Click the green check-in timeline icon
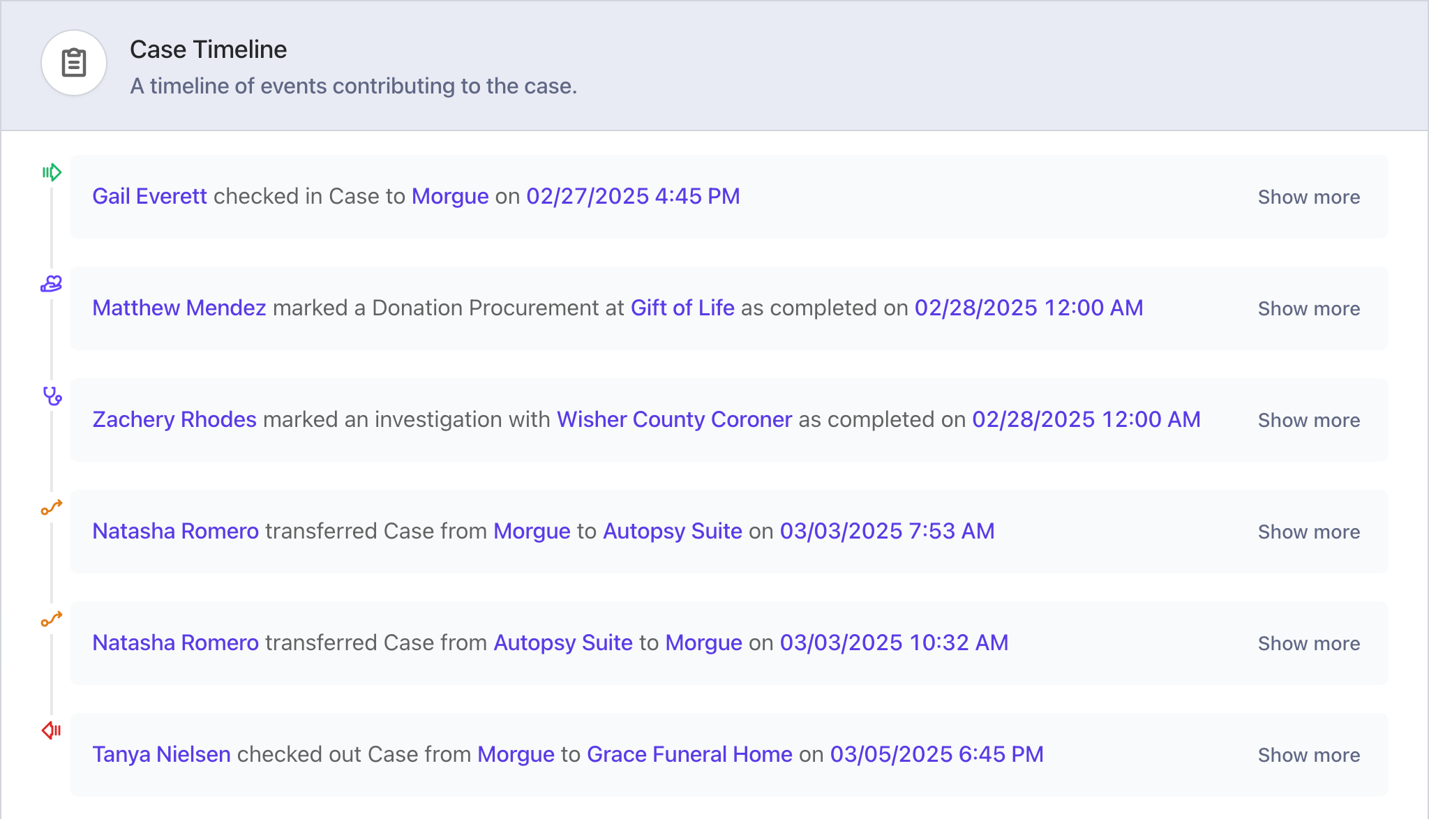 tap(52, 172)
